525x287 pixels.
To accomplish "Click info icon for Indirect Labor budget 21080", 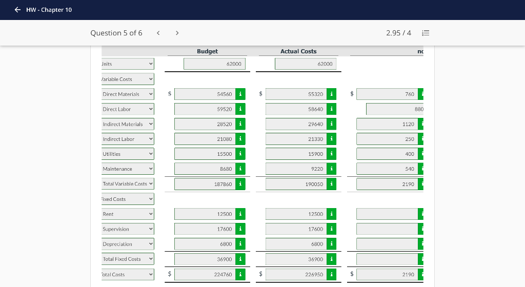I will point(240,139).
